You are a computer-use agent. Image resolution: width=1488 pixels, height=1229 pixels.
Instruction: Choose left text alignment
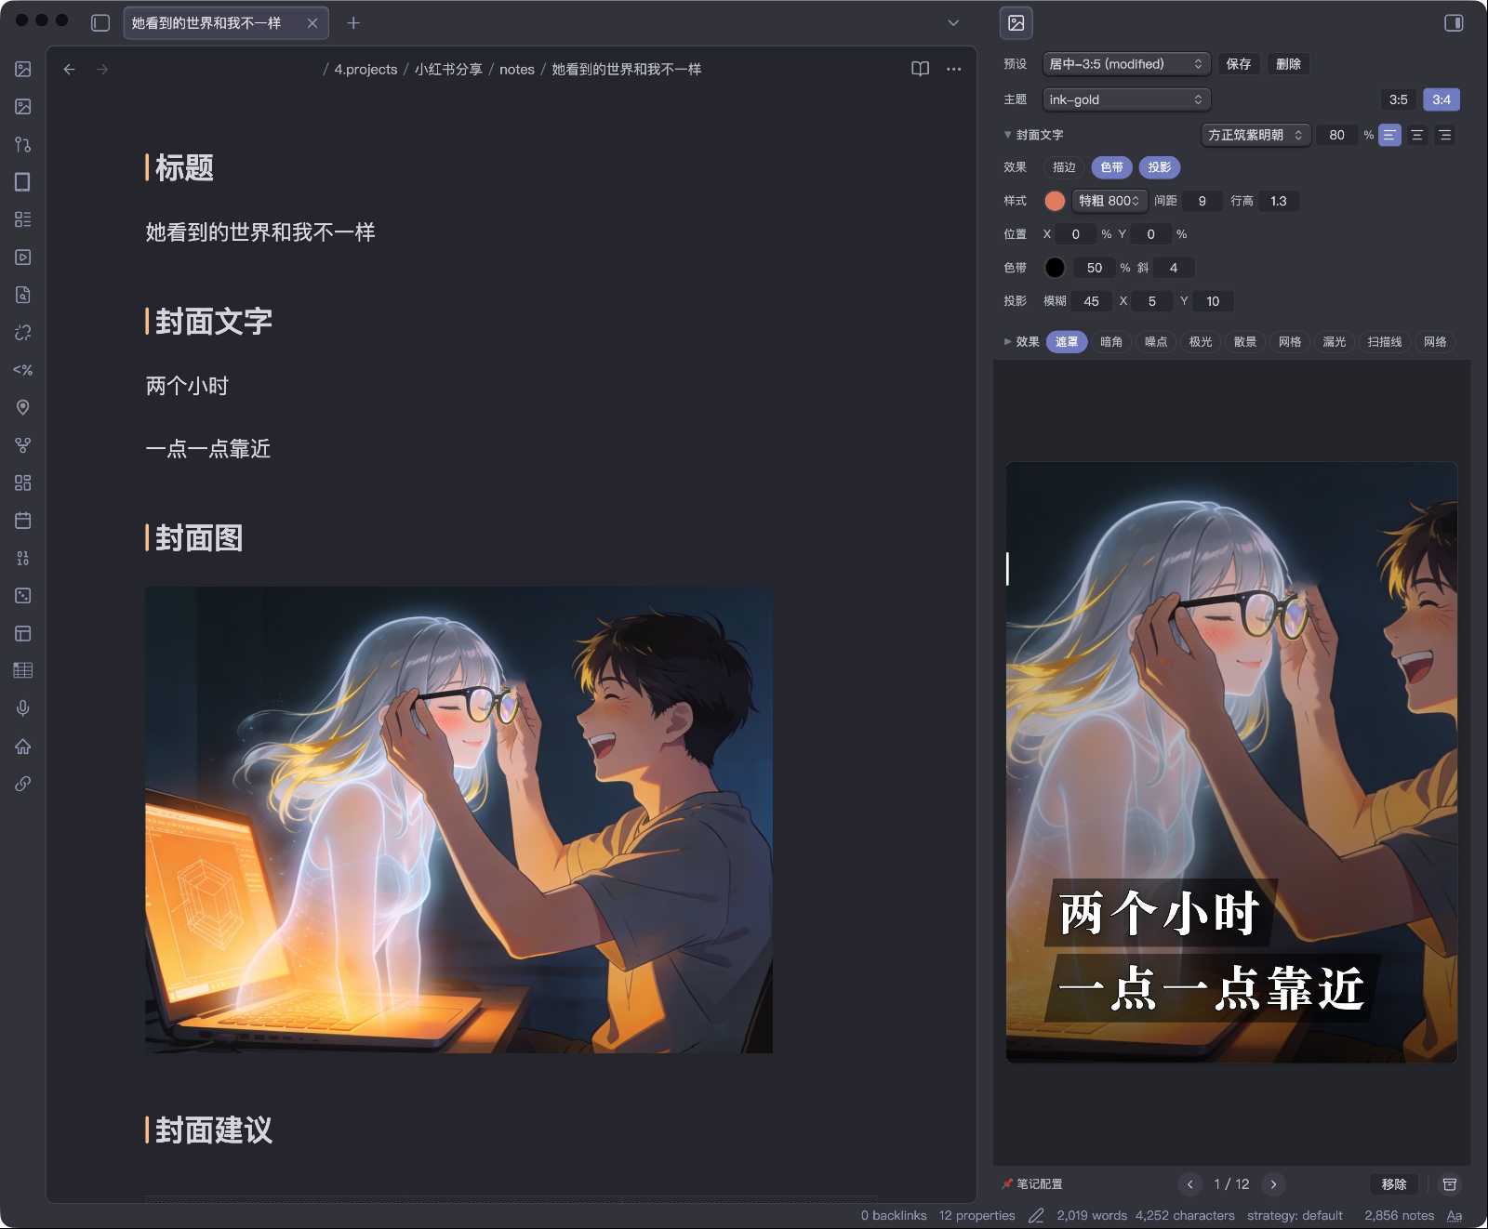click(1389, 135)
